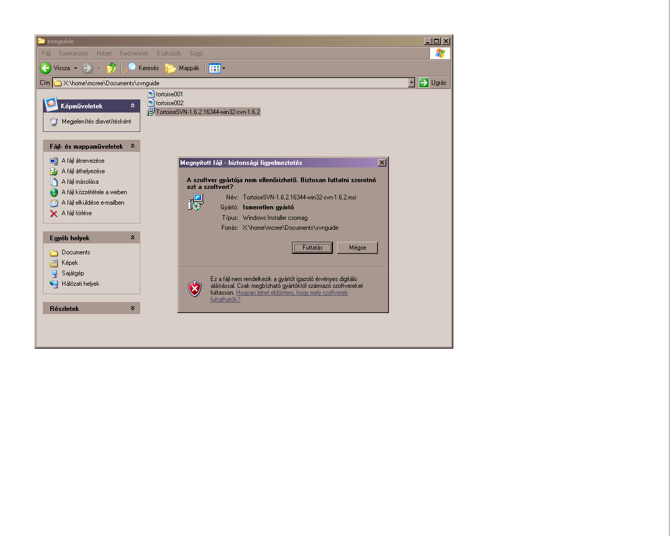
Task: Collapse Fájl- és mappaműveletek panel
Action: tap(132, 146)
